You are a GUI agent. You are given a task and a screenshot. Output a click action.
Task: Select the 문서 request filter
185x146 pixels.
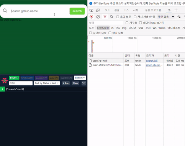click(148, 28)
